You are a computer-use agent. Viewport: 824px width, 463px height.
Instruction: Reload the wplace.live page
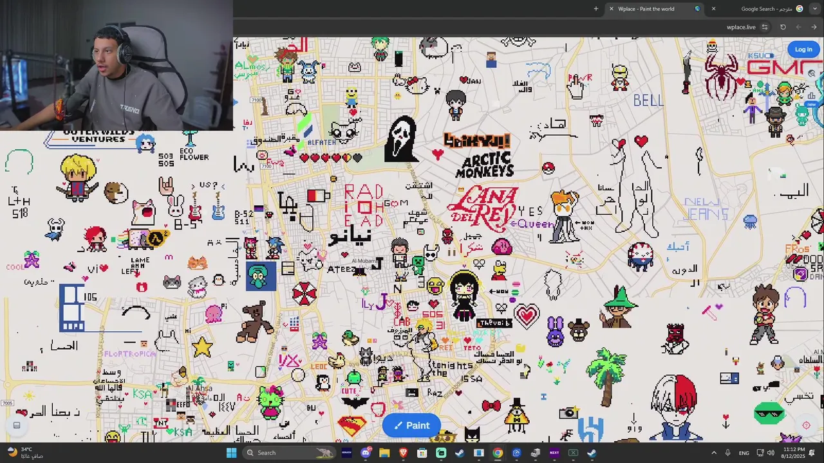pyautogui.click(x=783, y=27)
